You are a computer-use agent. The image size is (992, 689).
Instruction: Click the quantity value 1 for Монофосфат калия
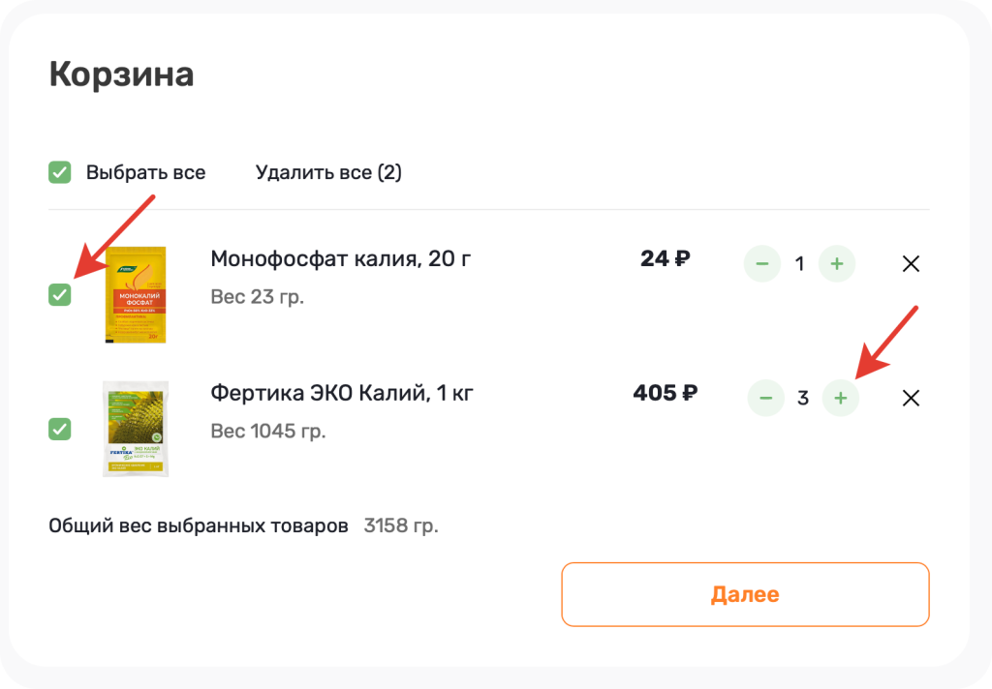pyautogui.click(x=799, y=263)
